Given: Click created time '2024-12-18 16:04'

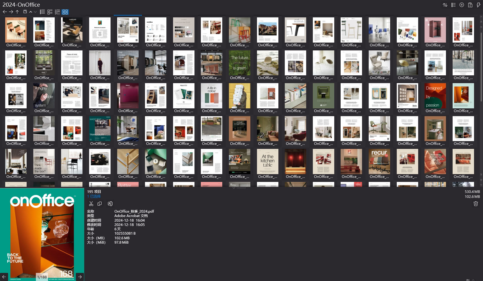Looking at the screenshot, I should [129, 220].
